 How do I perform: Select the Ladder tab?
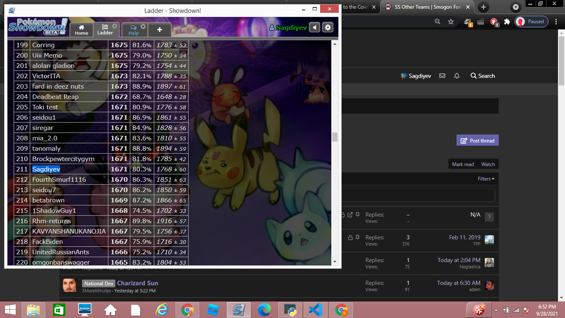105,30
